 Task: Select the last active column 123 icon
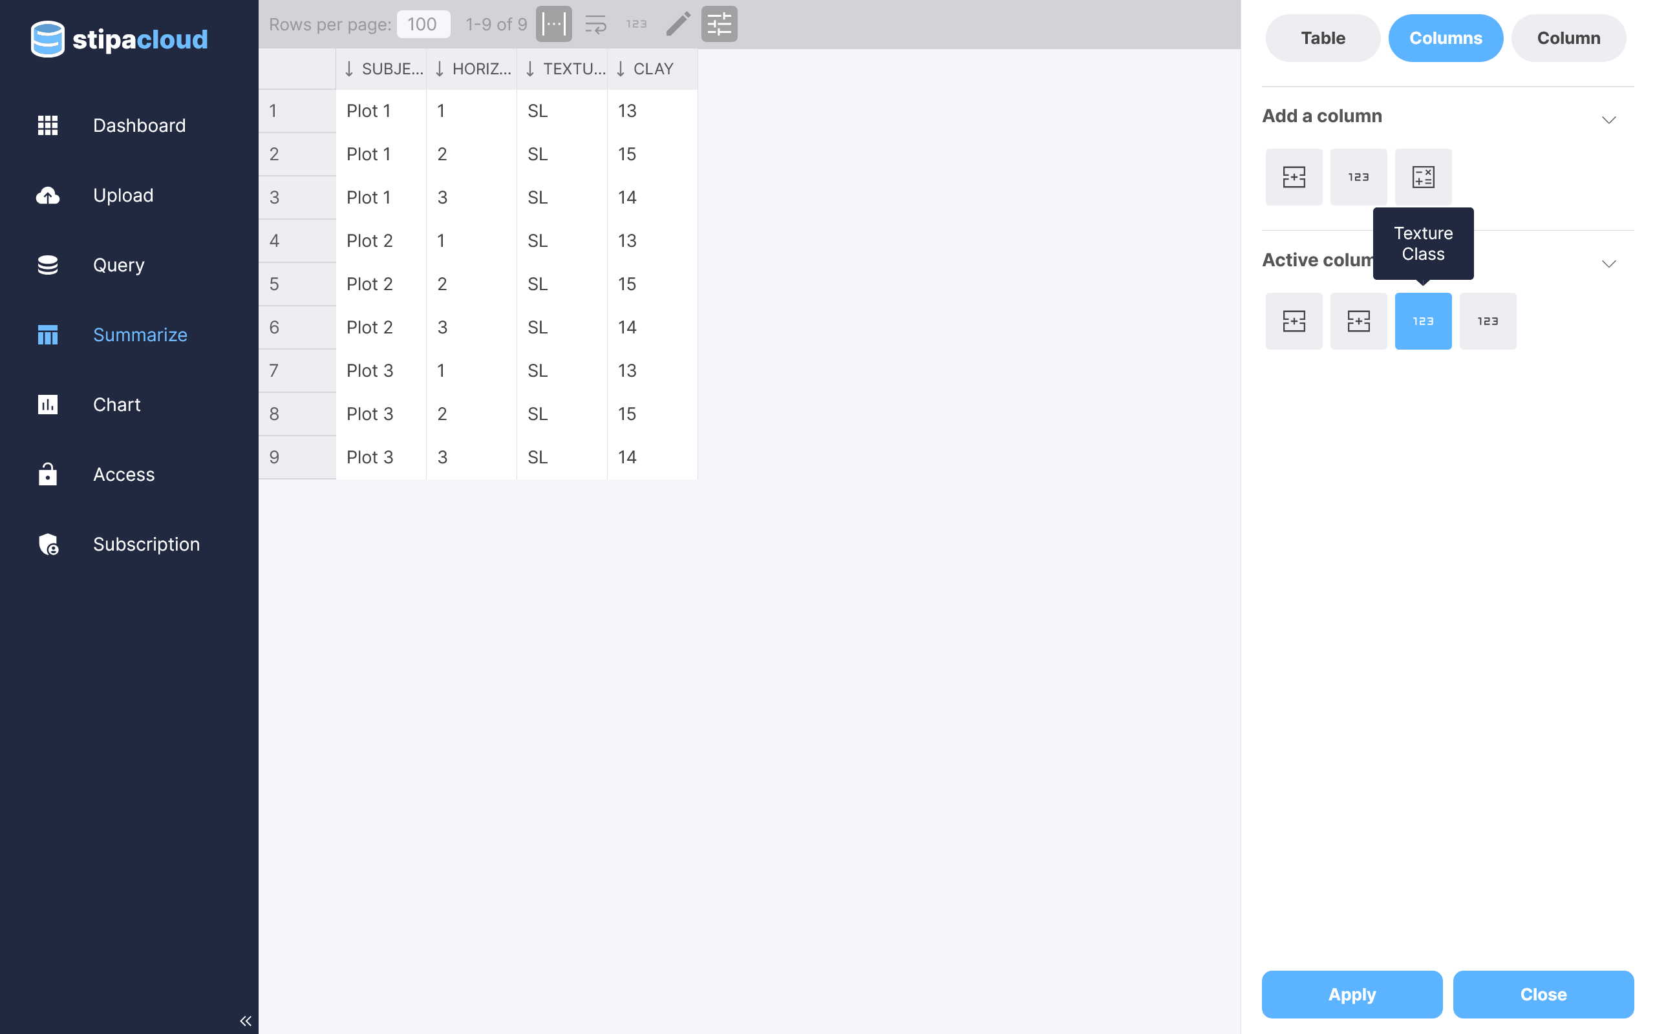(x=1488, y=321)
